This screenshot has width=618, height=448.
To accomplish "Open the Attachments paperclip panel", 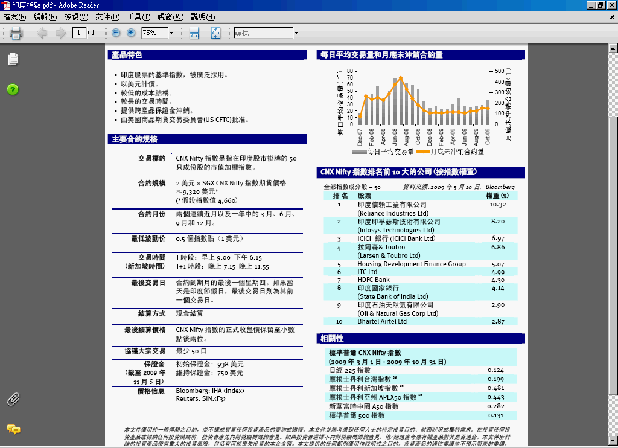I will [13, 399].
